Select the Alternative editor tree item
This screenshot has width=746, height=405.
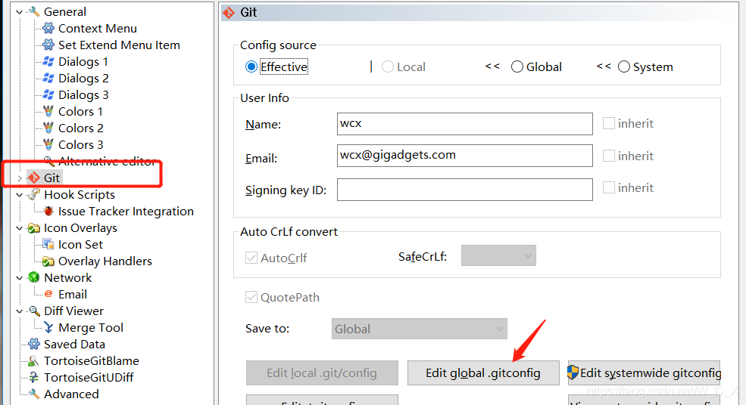(107, 162)
